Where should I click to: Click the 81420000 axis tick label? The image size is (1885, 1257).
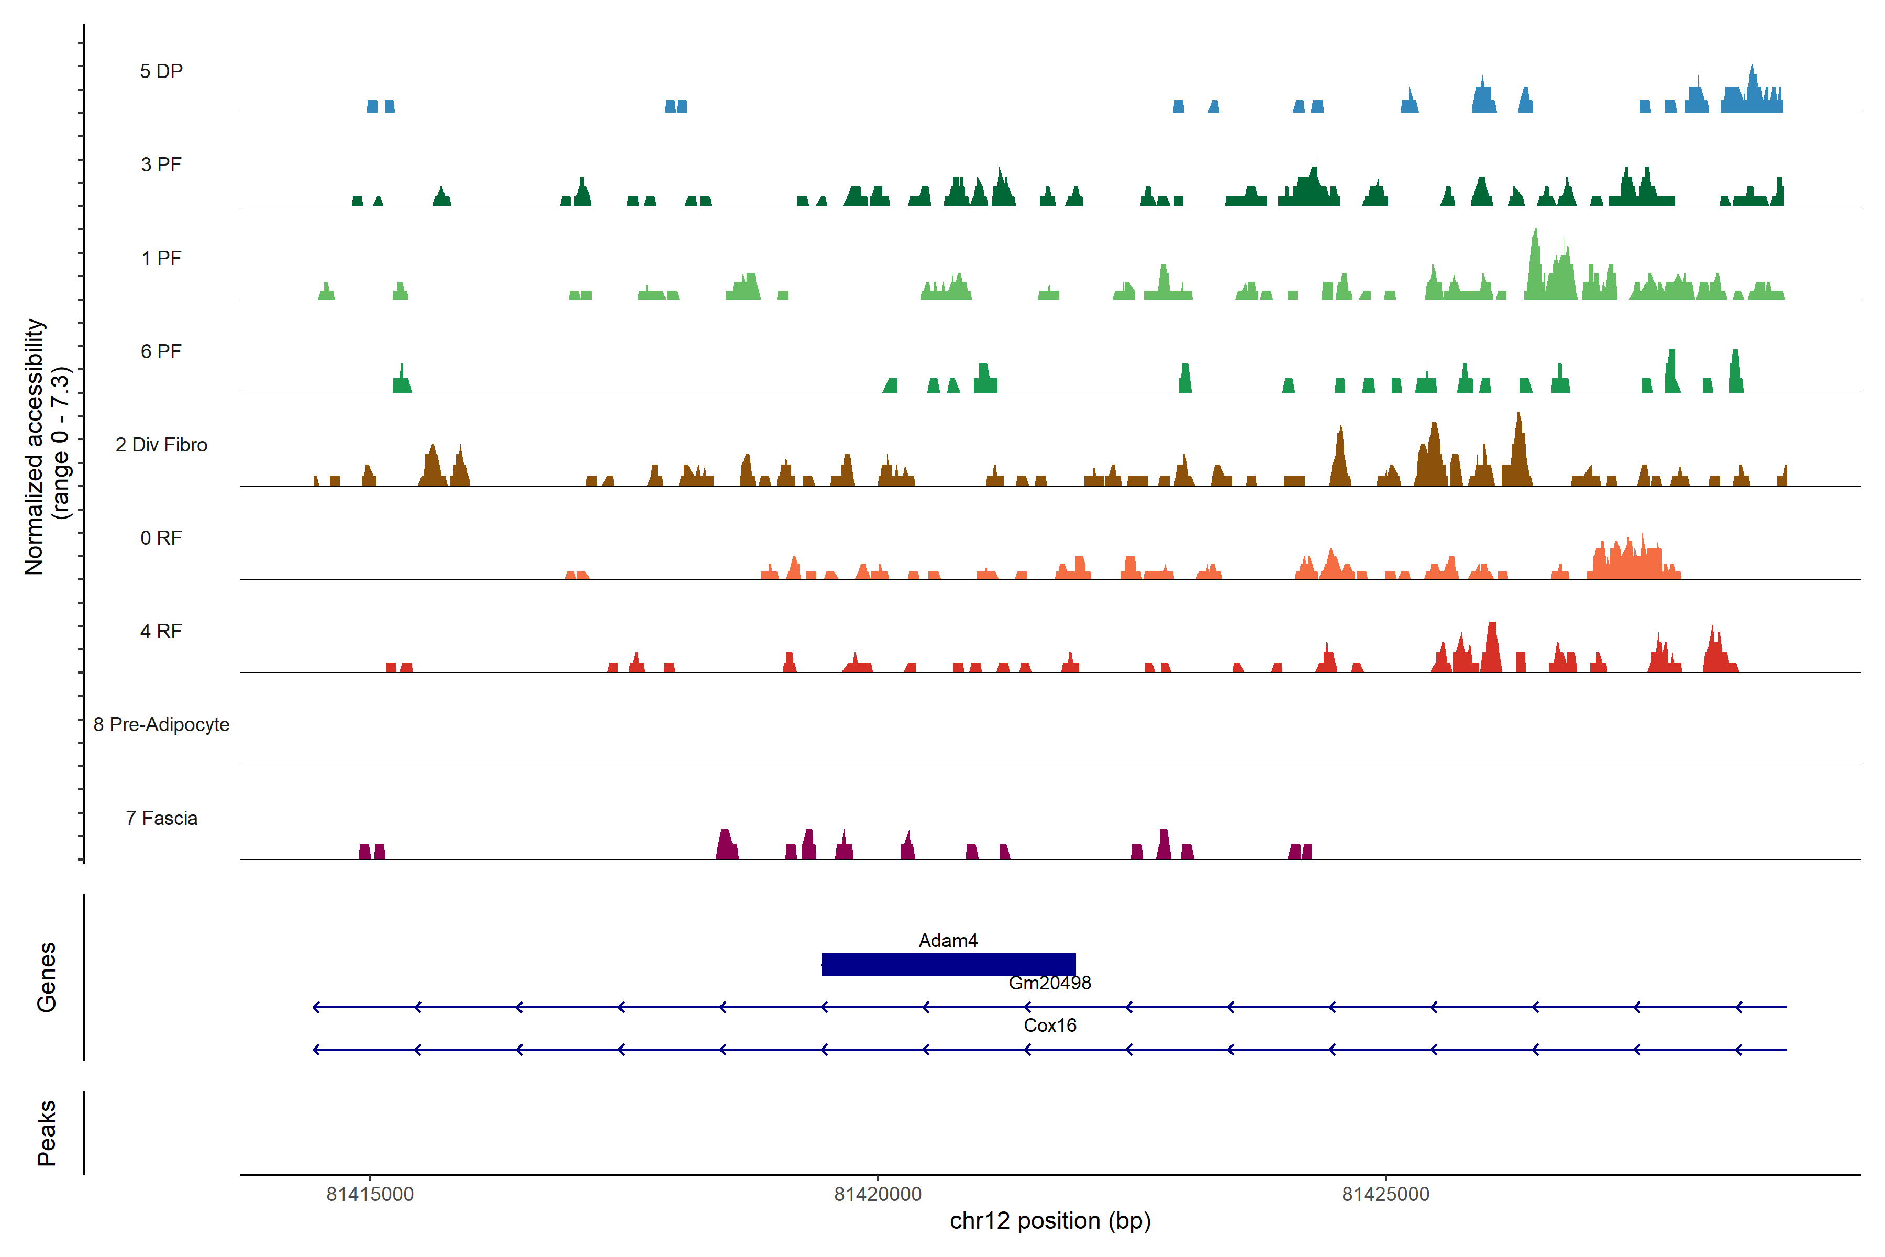[x=878, y=1194]
